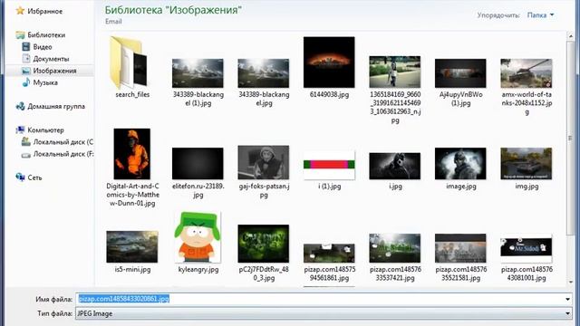Select the Компьютер icon
580x326 pixels.
[20, 129]
